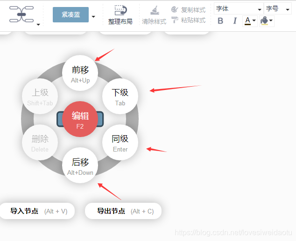
Task: Toggle italic formatting with I
Action: [235, 21]
